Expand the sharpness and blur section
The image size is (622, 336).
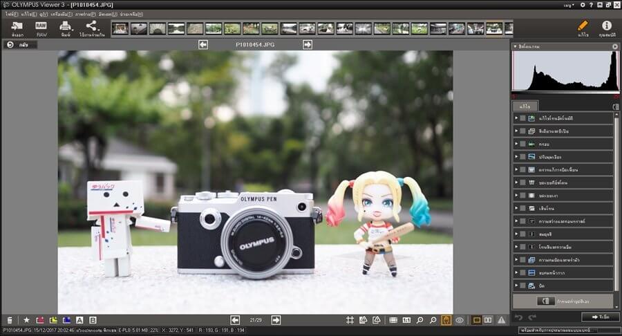pyautogui.click(x=516, y=260)
